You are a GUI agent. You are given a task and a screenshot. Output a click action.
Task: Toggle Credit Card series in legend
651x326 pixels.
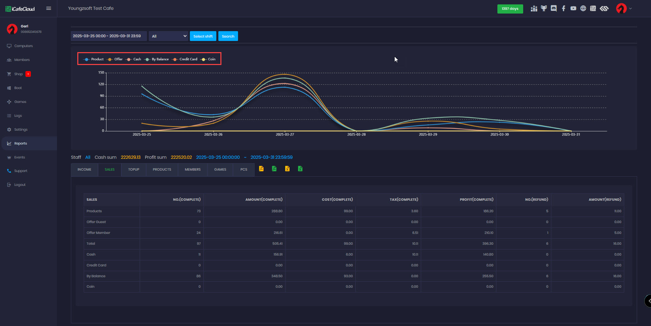tap(185, 59)
